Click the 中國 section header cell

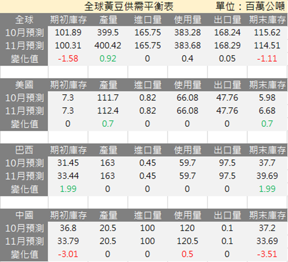click(x=24, y=215)
